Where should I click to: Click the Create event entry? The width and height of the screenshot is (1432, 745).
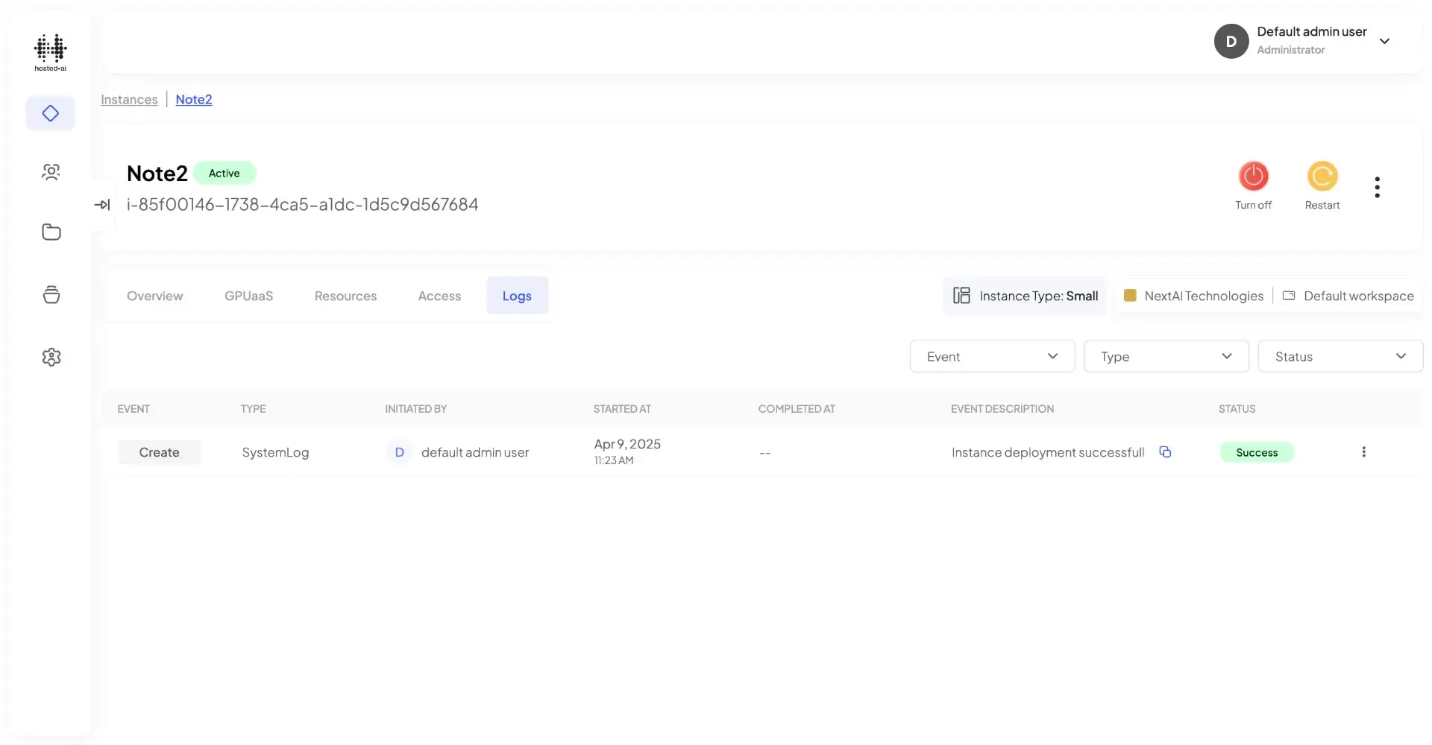click(159, 451)
